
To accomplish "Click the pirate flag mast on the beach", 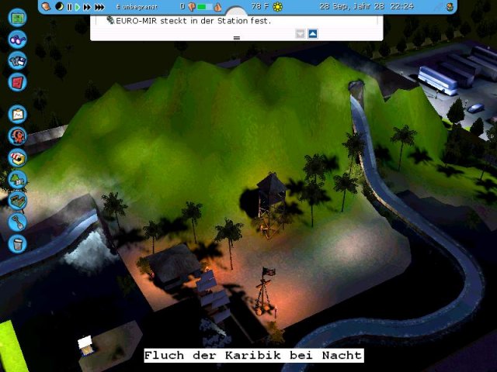I will pos(265,291).
